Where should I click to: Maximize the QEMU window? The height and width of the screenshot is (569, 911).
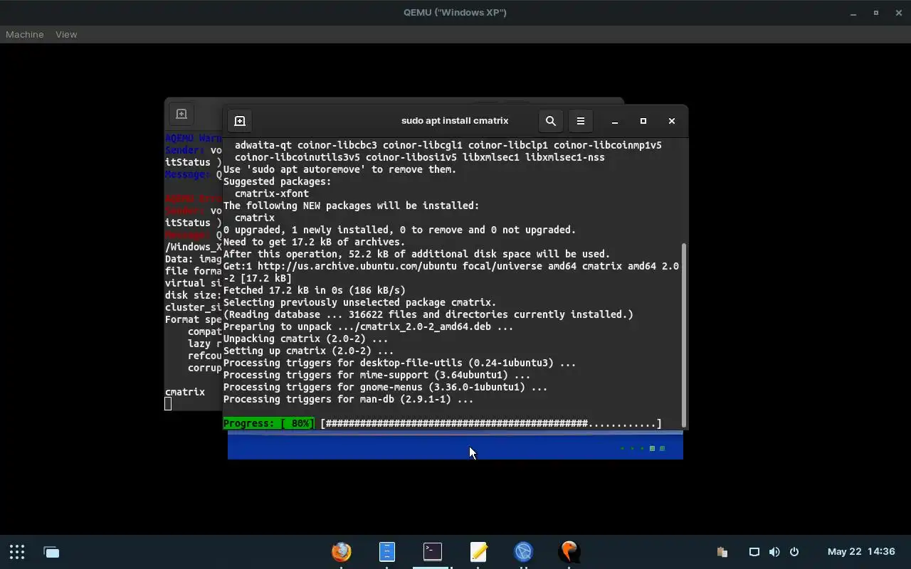tap(876, 13)
